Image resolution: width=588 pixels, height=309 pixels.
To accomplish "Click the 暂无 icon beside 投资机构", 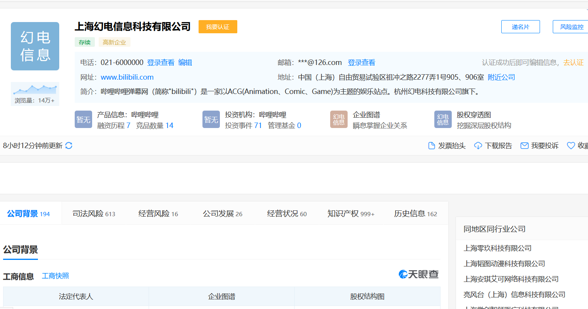I will point(211,120).
